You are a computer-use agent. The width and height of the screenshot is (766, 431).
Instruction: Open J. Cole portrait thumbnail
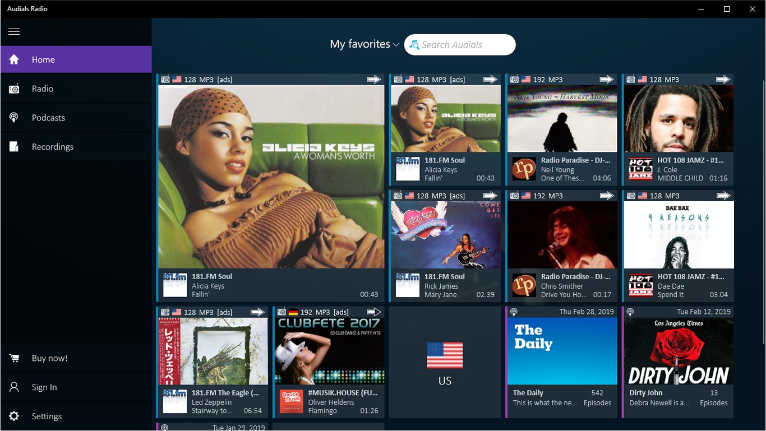tap(679, 118)
